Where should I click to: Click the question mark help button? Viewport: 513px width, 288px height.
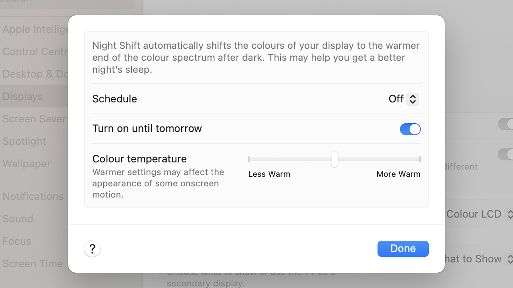[x=92, y=249]
